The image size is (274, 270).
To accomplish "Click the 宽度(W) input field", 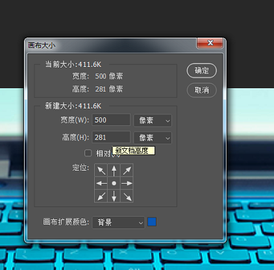I will [111, 120].
